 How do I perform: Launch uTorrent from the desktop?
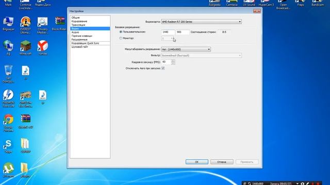click(x=8, y=170)
